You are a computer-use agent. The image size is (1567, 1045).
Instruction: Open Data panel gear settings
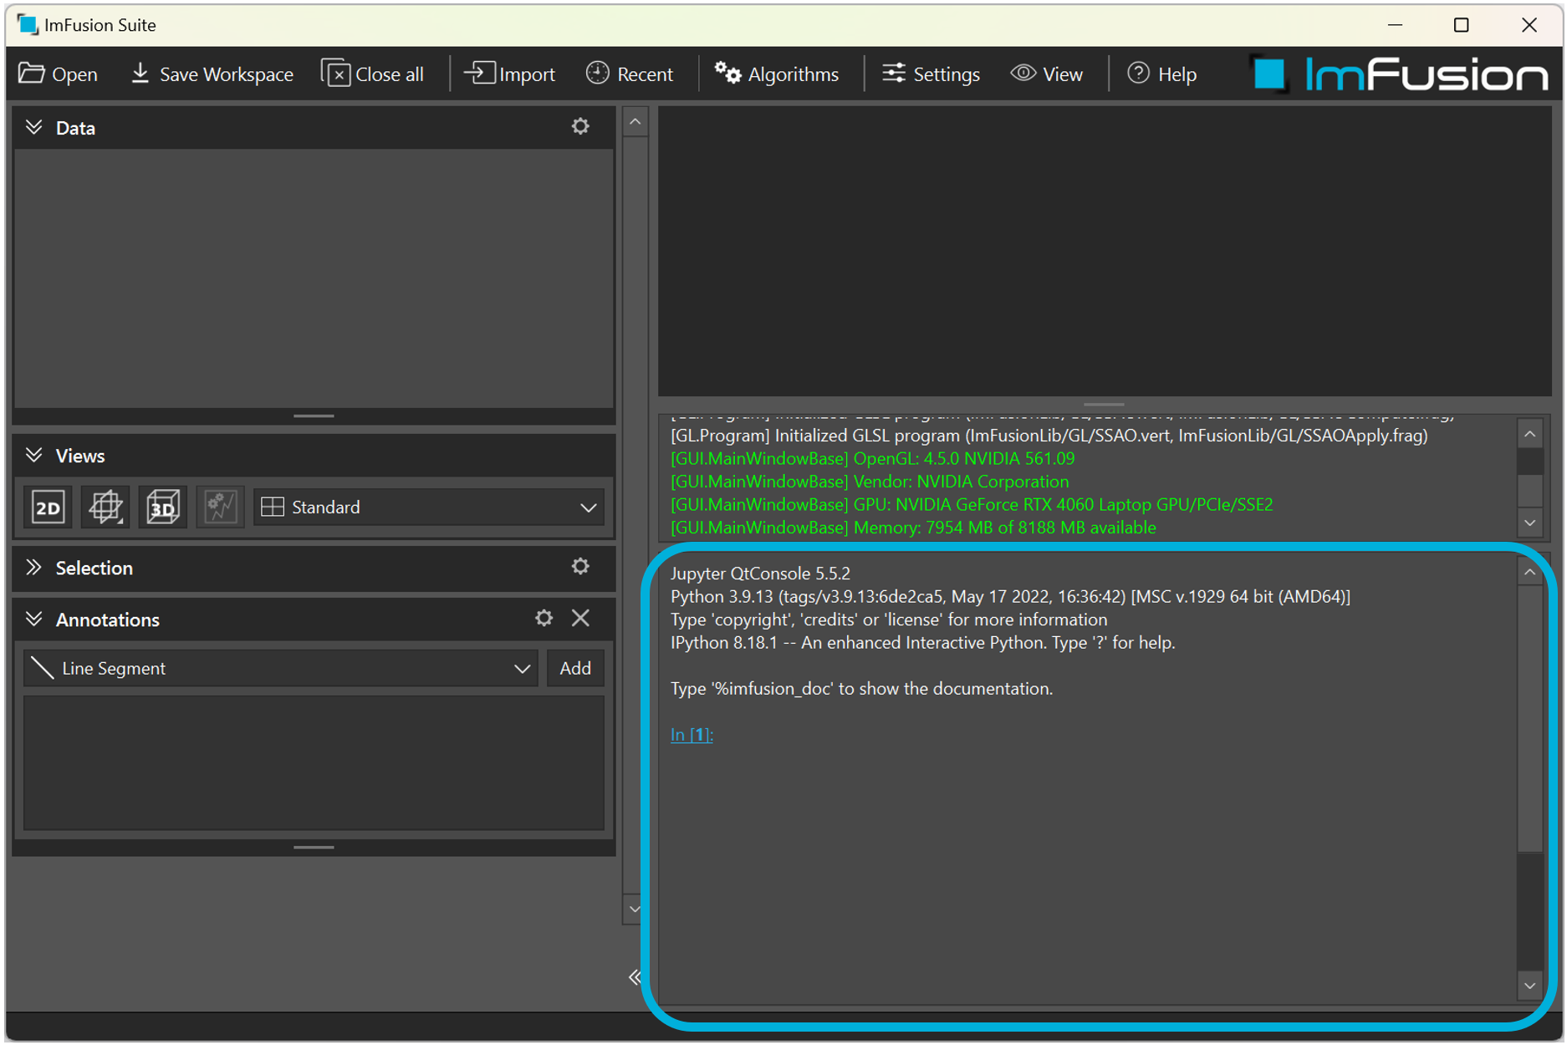click(580, 126)
